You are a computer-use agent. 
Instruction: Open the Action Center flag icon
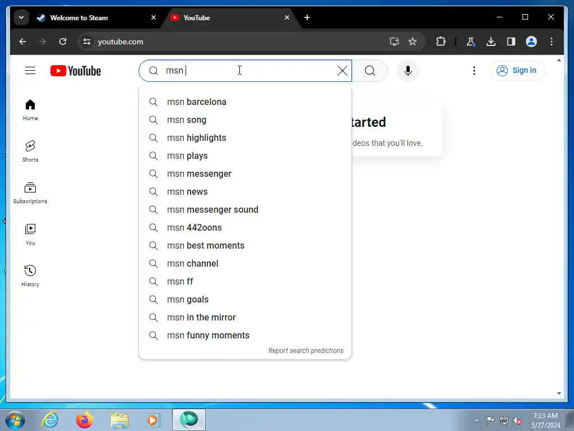click(490, 420)
